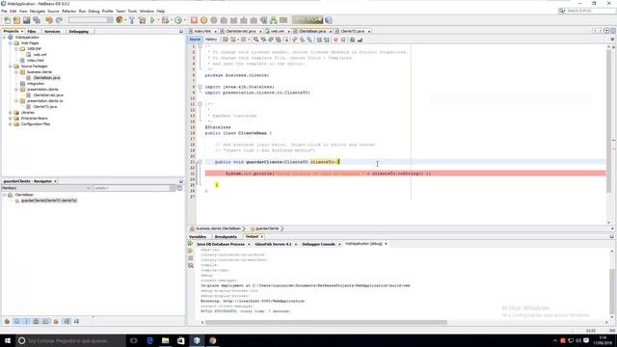The height and width of the screenshot is (347, 617).
Task: Switch to the Files tab
Action: (32, 31)
